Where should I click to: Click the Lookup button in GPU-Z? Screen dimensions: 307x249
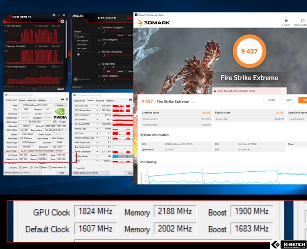point(60,105)
